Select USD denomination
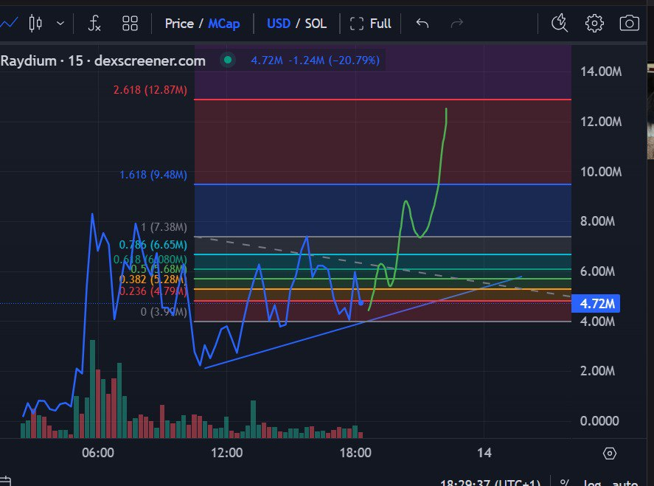Viewport: 654px width, 486px height. click(x=279, y=24)
